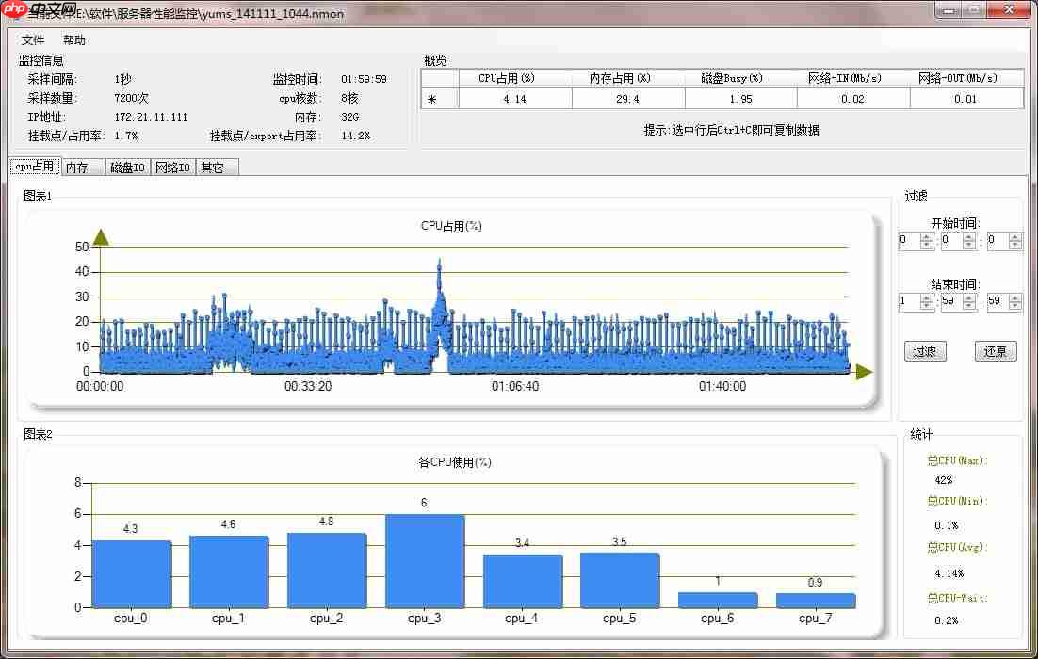
Task: Decrement the end seconds value showing 59
Action: tap(1014, 306)
